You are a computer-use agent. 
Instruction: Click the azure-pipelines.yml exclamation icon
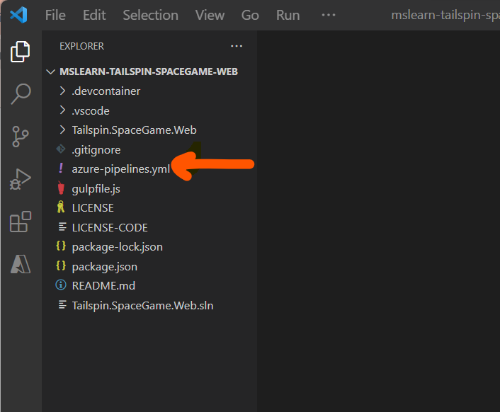61,168
